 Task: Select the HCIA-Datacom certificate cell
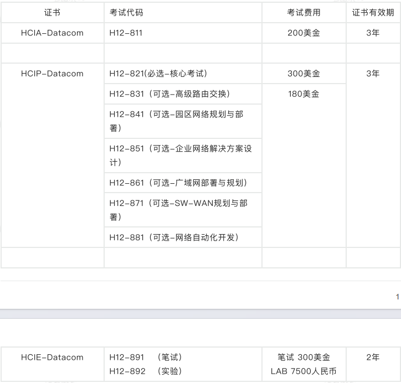[x=52, y=33]
